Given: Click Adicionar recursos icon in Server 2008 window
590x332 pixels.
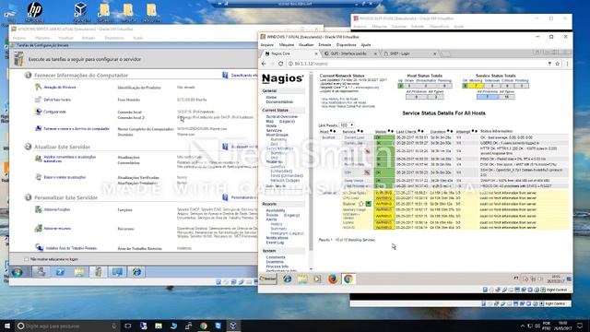Looking at the screenshot, I should point(39,228).
